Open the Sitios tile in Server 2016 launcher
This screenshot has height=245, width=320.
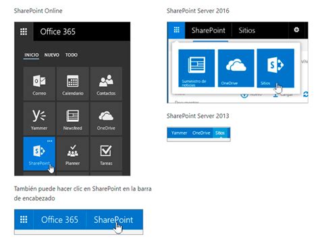click(275, 68)
